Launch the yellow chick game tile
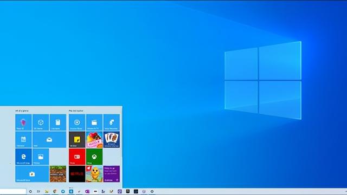This screenshot has width=347, height=195. coord(94,174)
